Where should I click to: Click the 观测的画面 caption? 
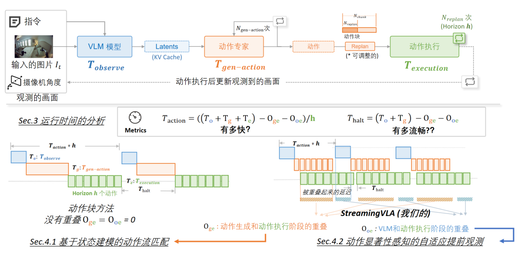(37, 97)
